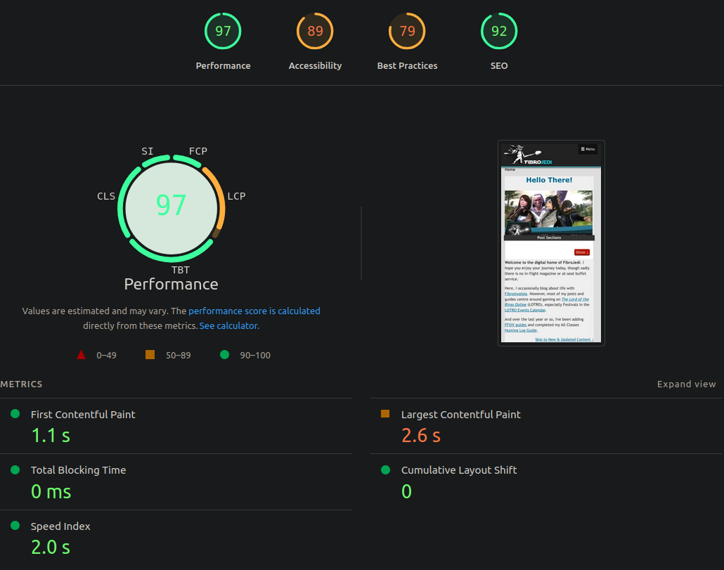Screen dimensions: 724x570
Task: Click the 2.6 s Largest Contentful Paint value
Action: coord(421,435)
